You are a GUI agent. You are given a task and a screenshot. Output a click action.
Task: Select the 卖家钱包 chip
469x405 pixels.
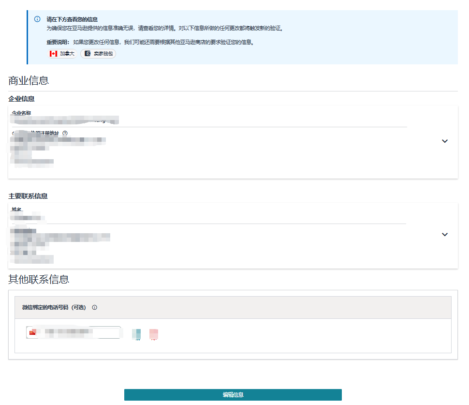98,54
